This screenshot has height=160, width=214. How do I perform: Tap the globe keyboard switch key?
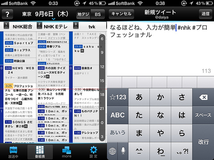click(x=113, y=151)
